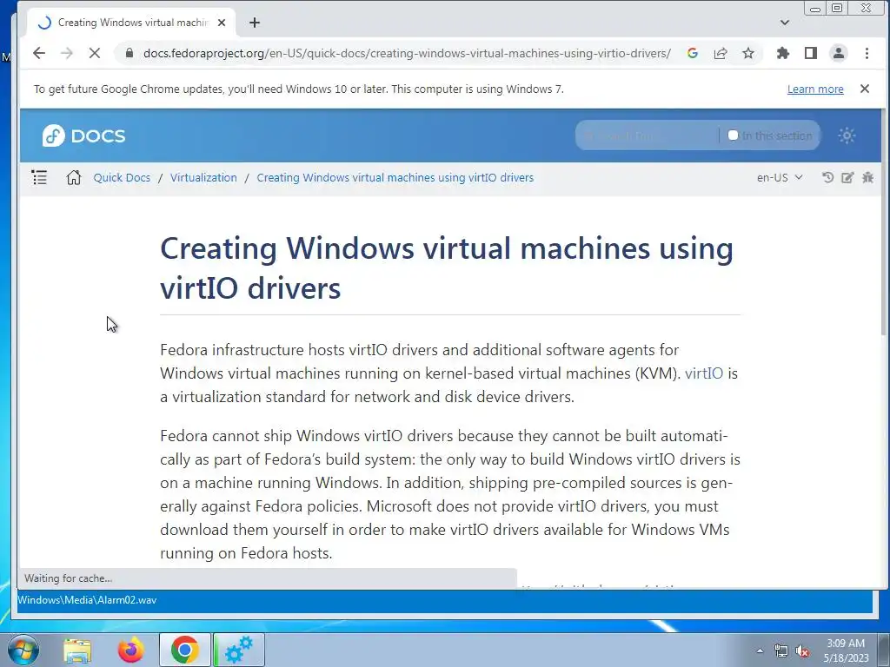Go to docs home icon
The width and height of the screenshot is (890, 667).
73,177
